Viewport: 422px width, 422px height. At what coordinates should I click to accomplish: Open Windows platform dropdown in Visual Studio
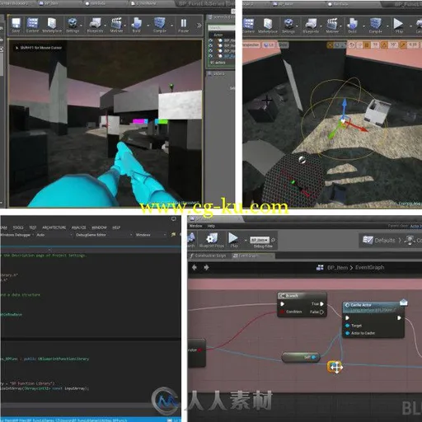coord(151,235)
